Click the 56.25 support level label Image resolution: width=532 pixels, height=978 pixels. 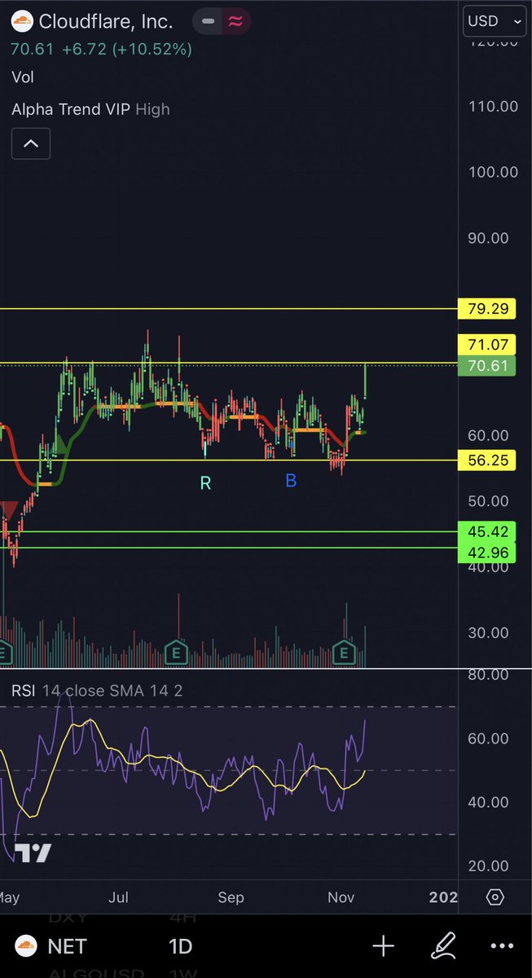pyautogui.click(x=487, y=460)
